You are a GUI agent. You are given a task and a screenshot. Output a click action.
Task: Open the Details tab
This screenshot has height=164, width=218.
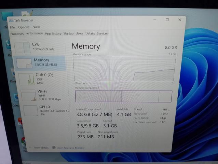[x=90, y=33]
